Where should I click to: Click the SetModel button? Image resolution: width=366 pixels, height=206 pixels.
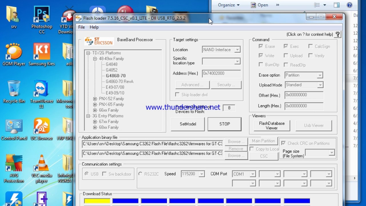coord(188,124)
